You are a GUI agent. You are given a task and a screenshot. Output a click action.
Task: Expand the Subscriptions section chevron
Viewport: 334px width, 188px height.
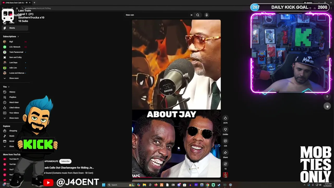(x=18, y=37)
